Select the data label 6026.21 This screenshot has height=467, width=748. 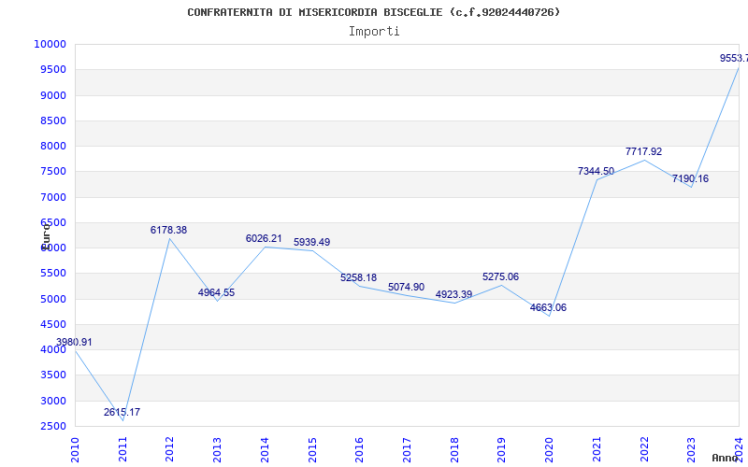264,238
